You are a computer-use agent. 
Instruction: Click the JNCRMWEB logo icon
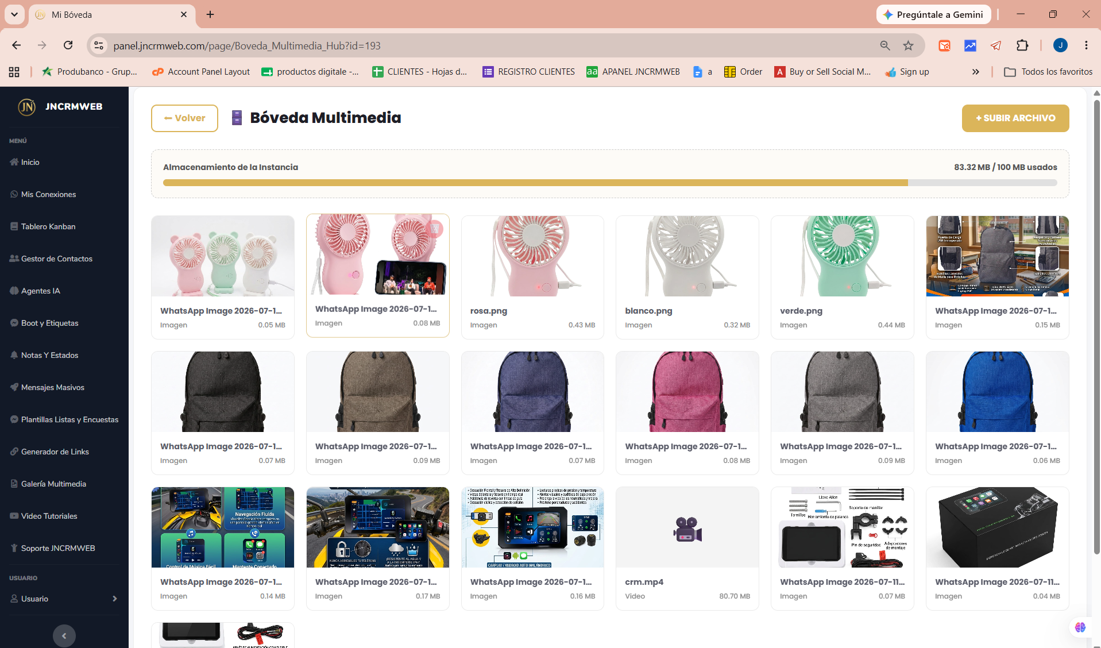(x=26, y=107)
